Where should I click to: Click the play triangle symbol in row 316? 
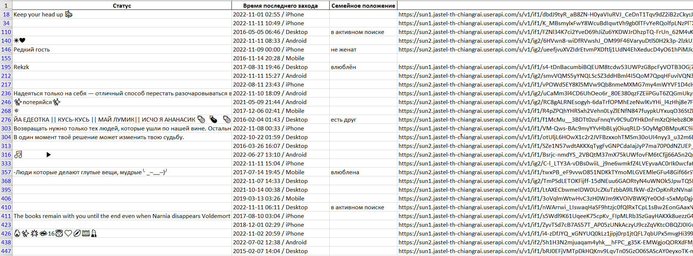pos(48,154)
